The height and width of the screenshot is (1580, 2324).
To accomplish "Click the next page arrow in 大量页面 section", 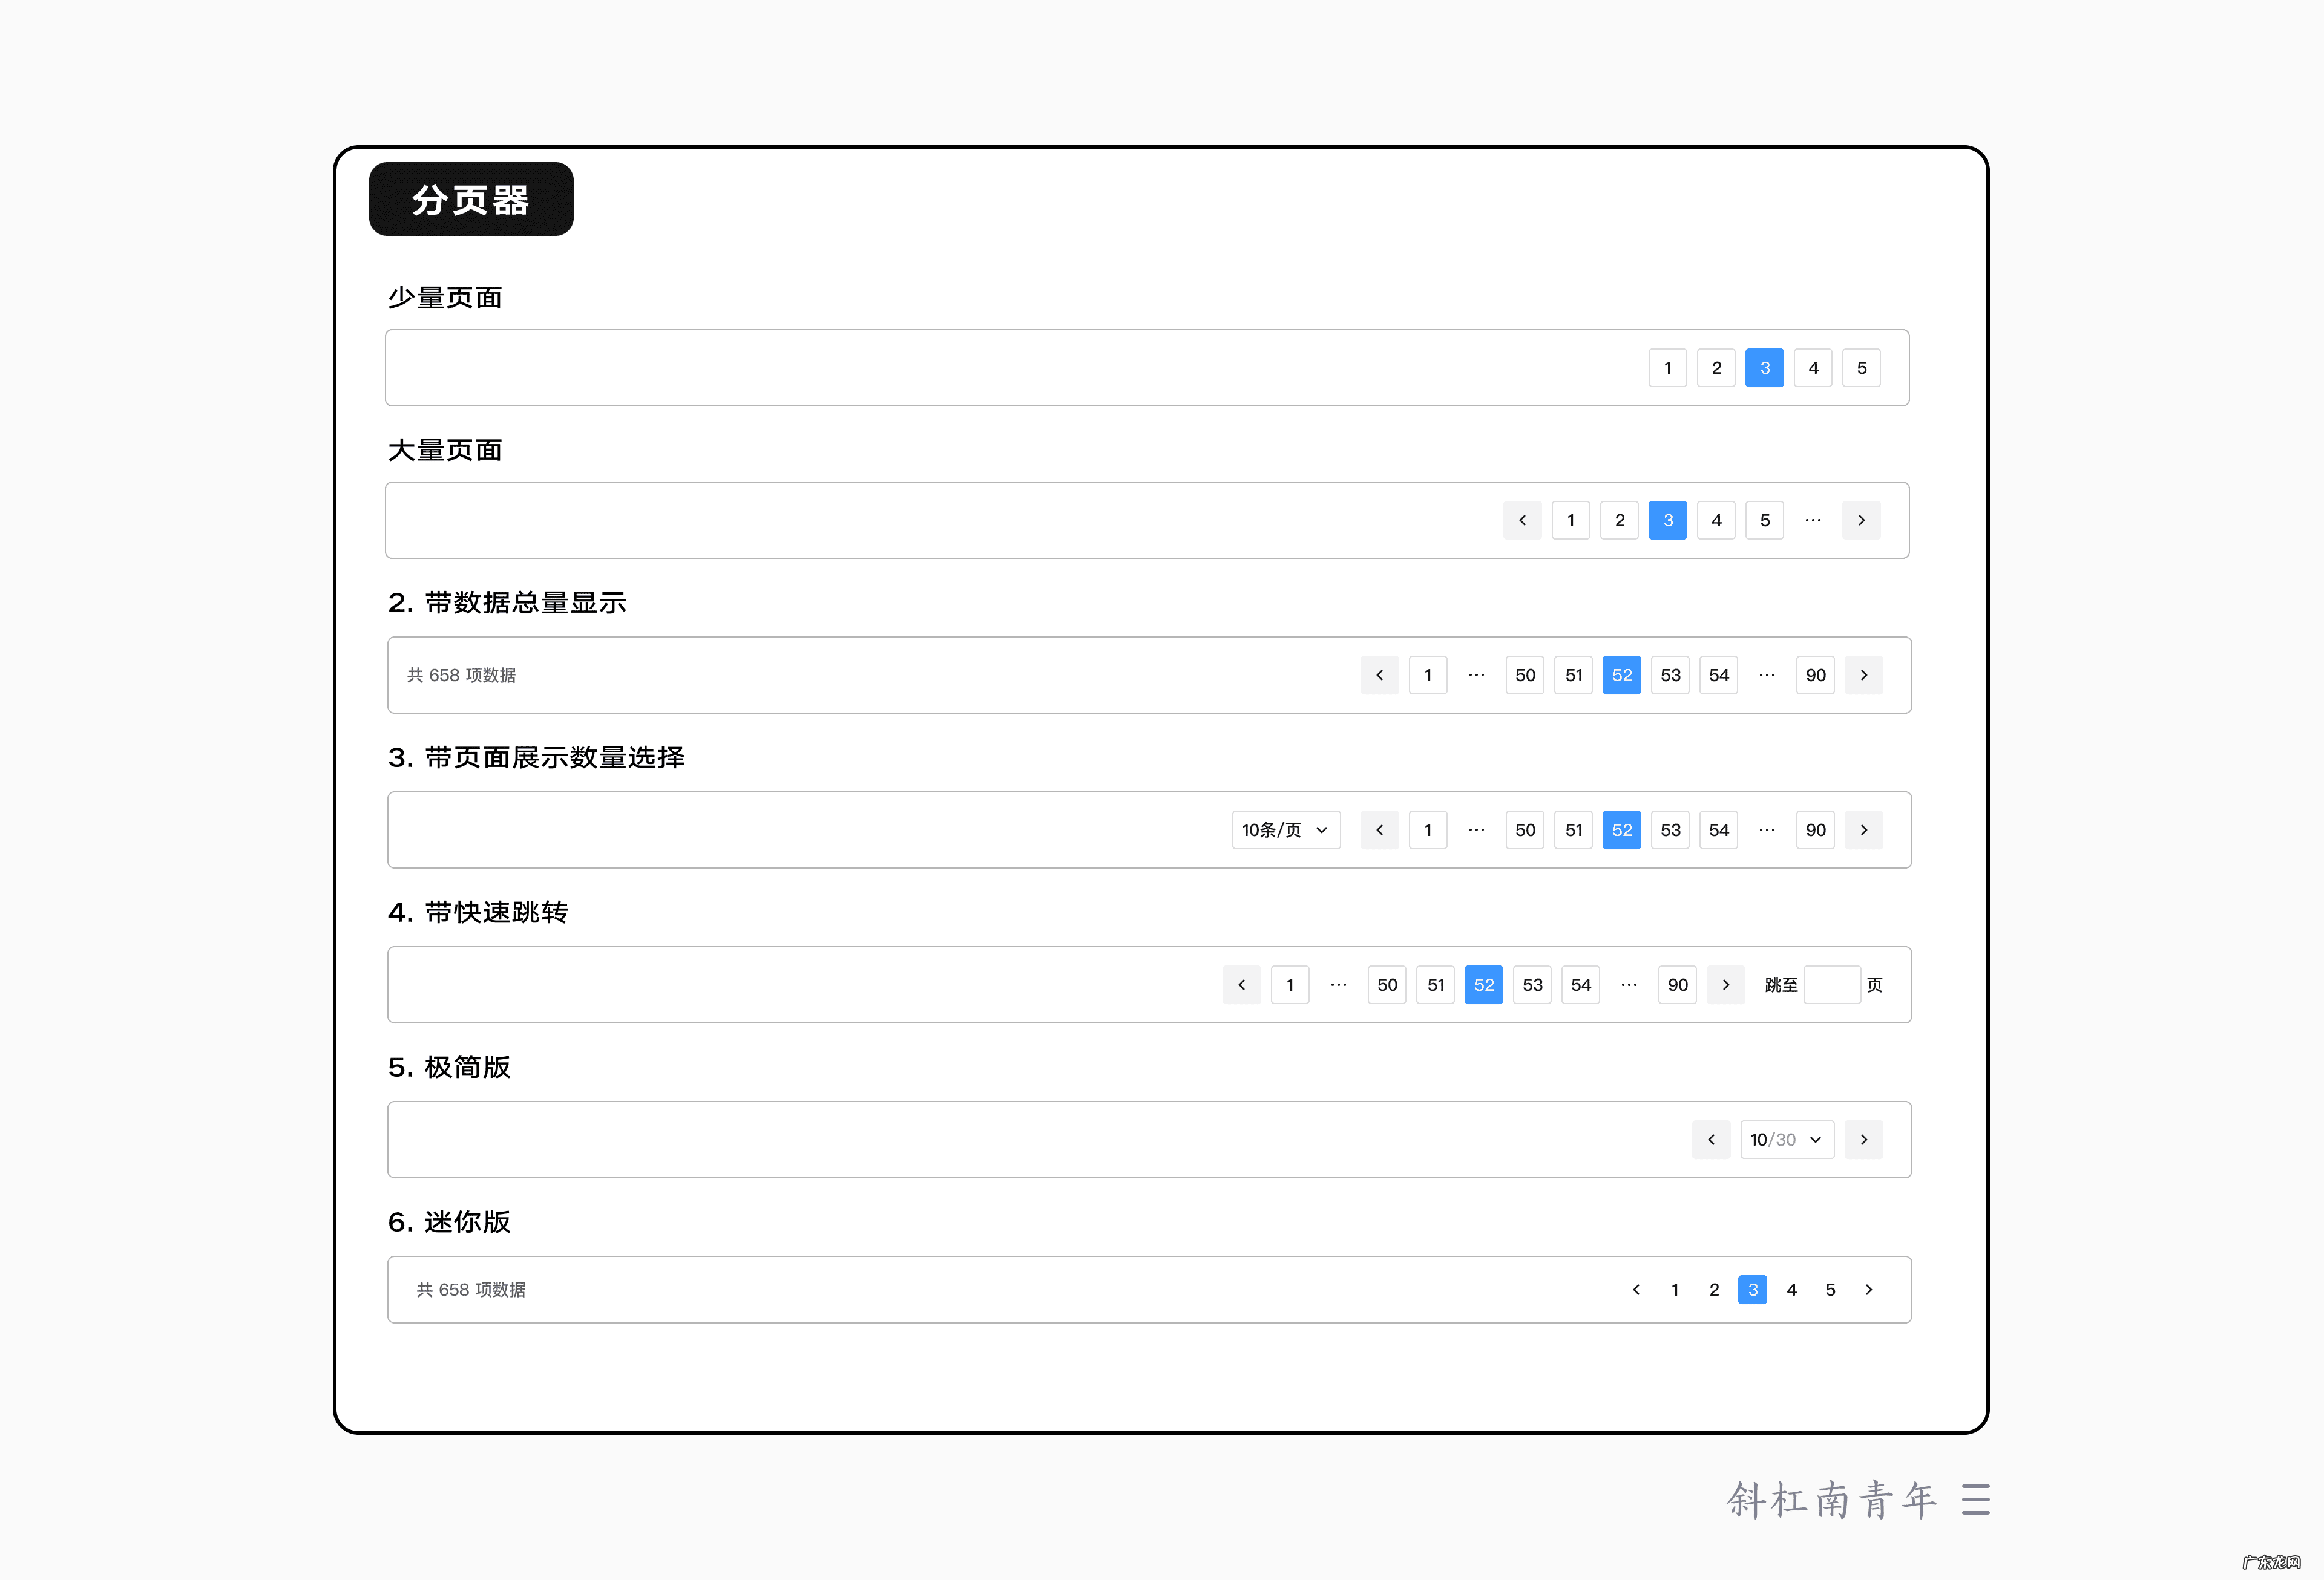I will 1861,520.
